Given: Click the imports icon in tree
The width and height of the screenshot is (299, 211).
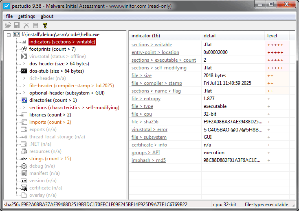Looking at the screenshot, I should 24,122.
